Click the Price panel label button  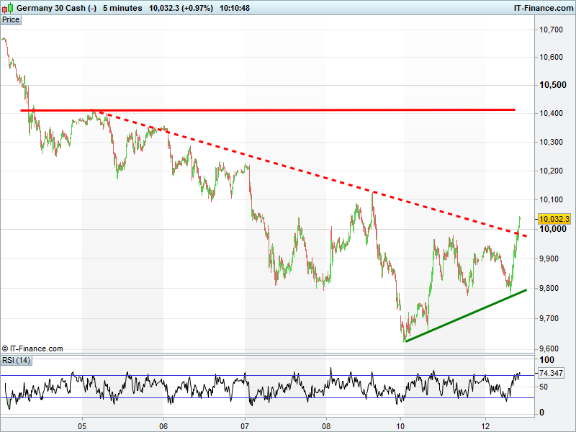(x=12, y=20)
